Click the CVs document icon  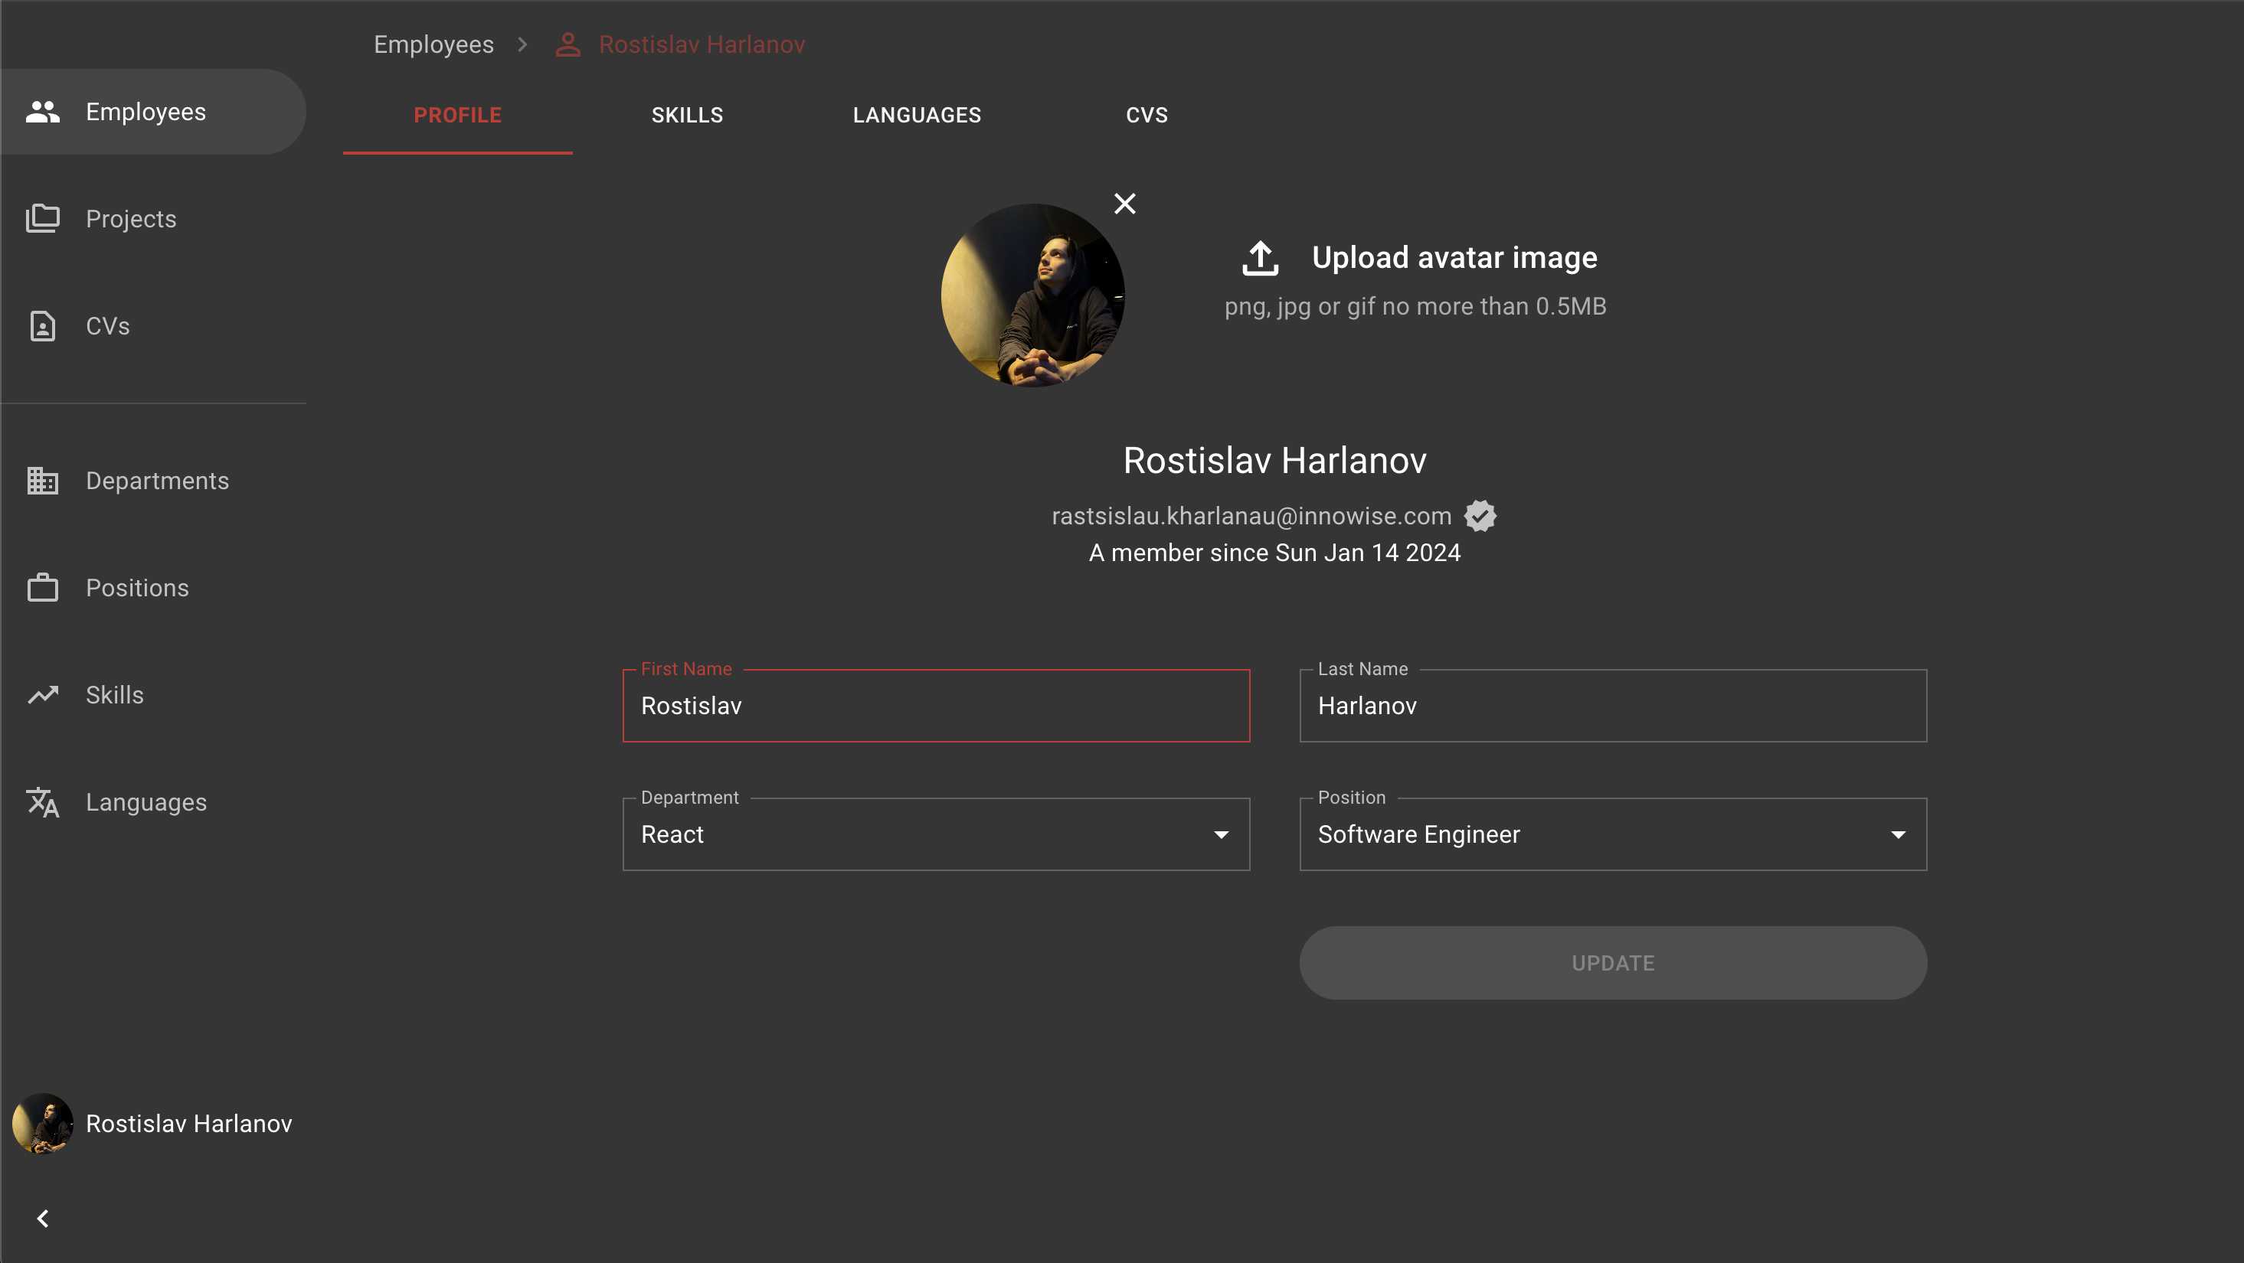tap(42, 325)
